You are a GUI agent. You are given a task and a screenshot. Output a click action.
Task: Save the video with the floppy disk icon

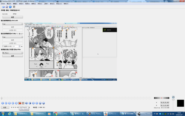tap(7, 7)
